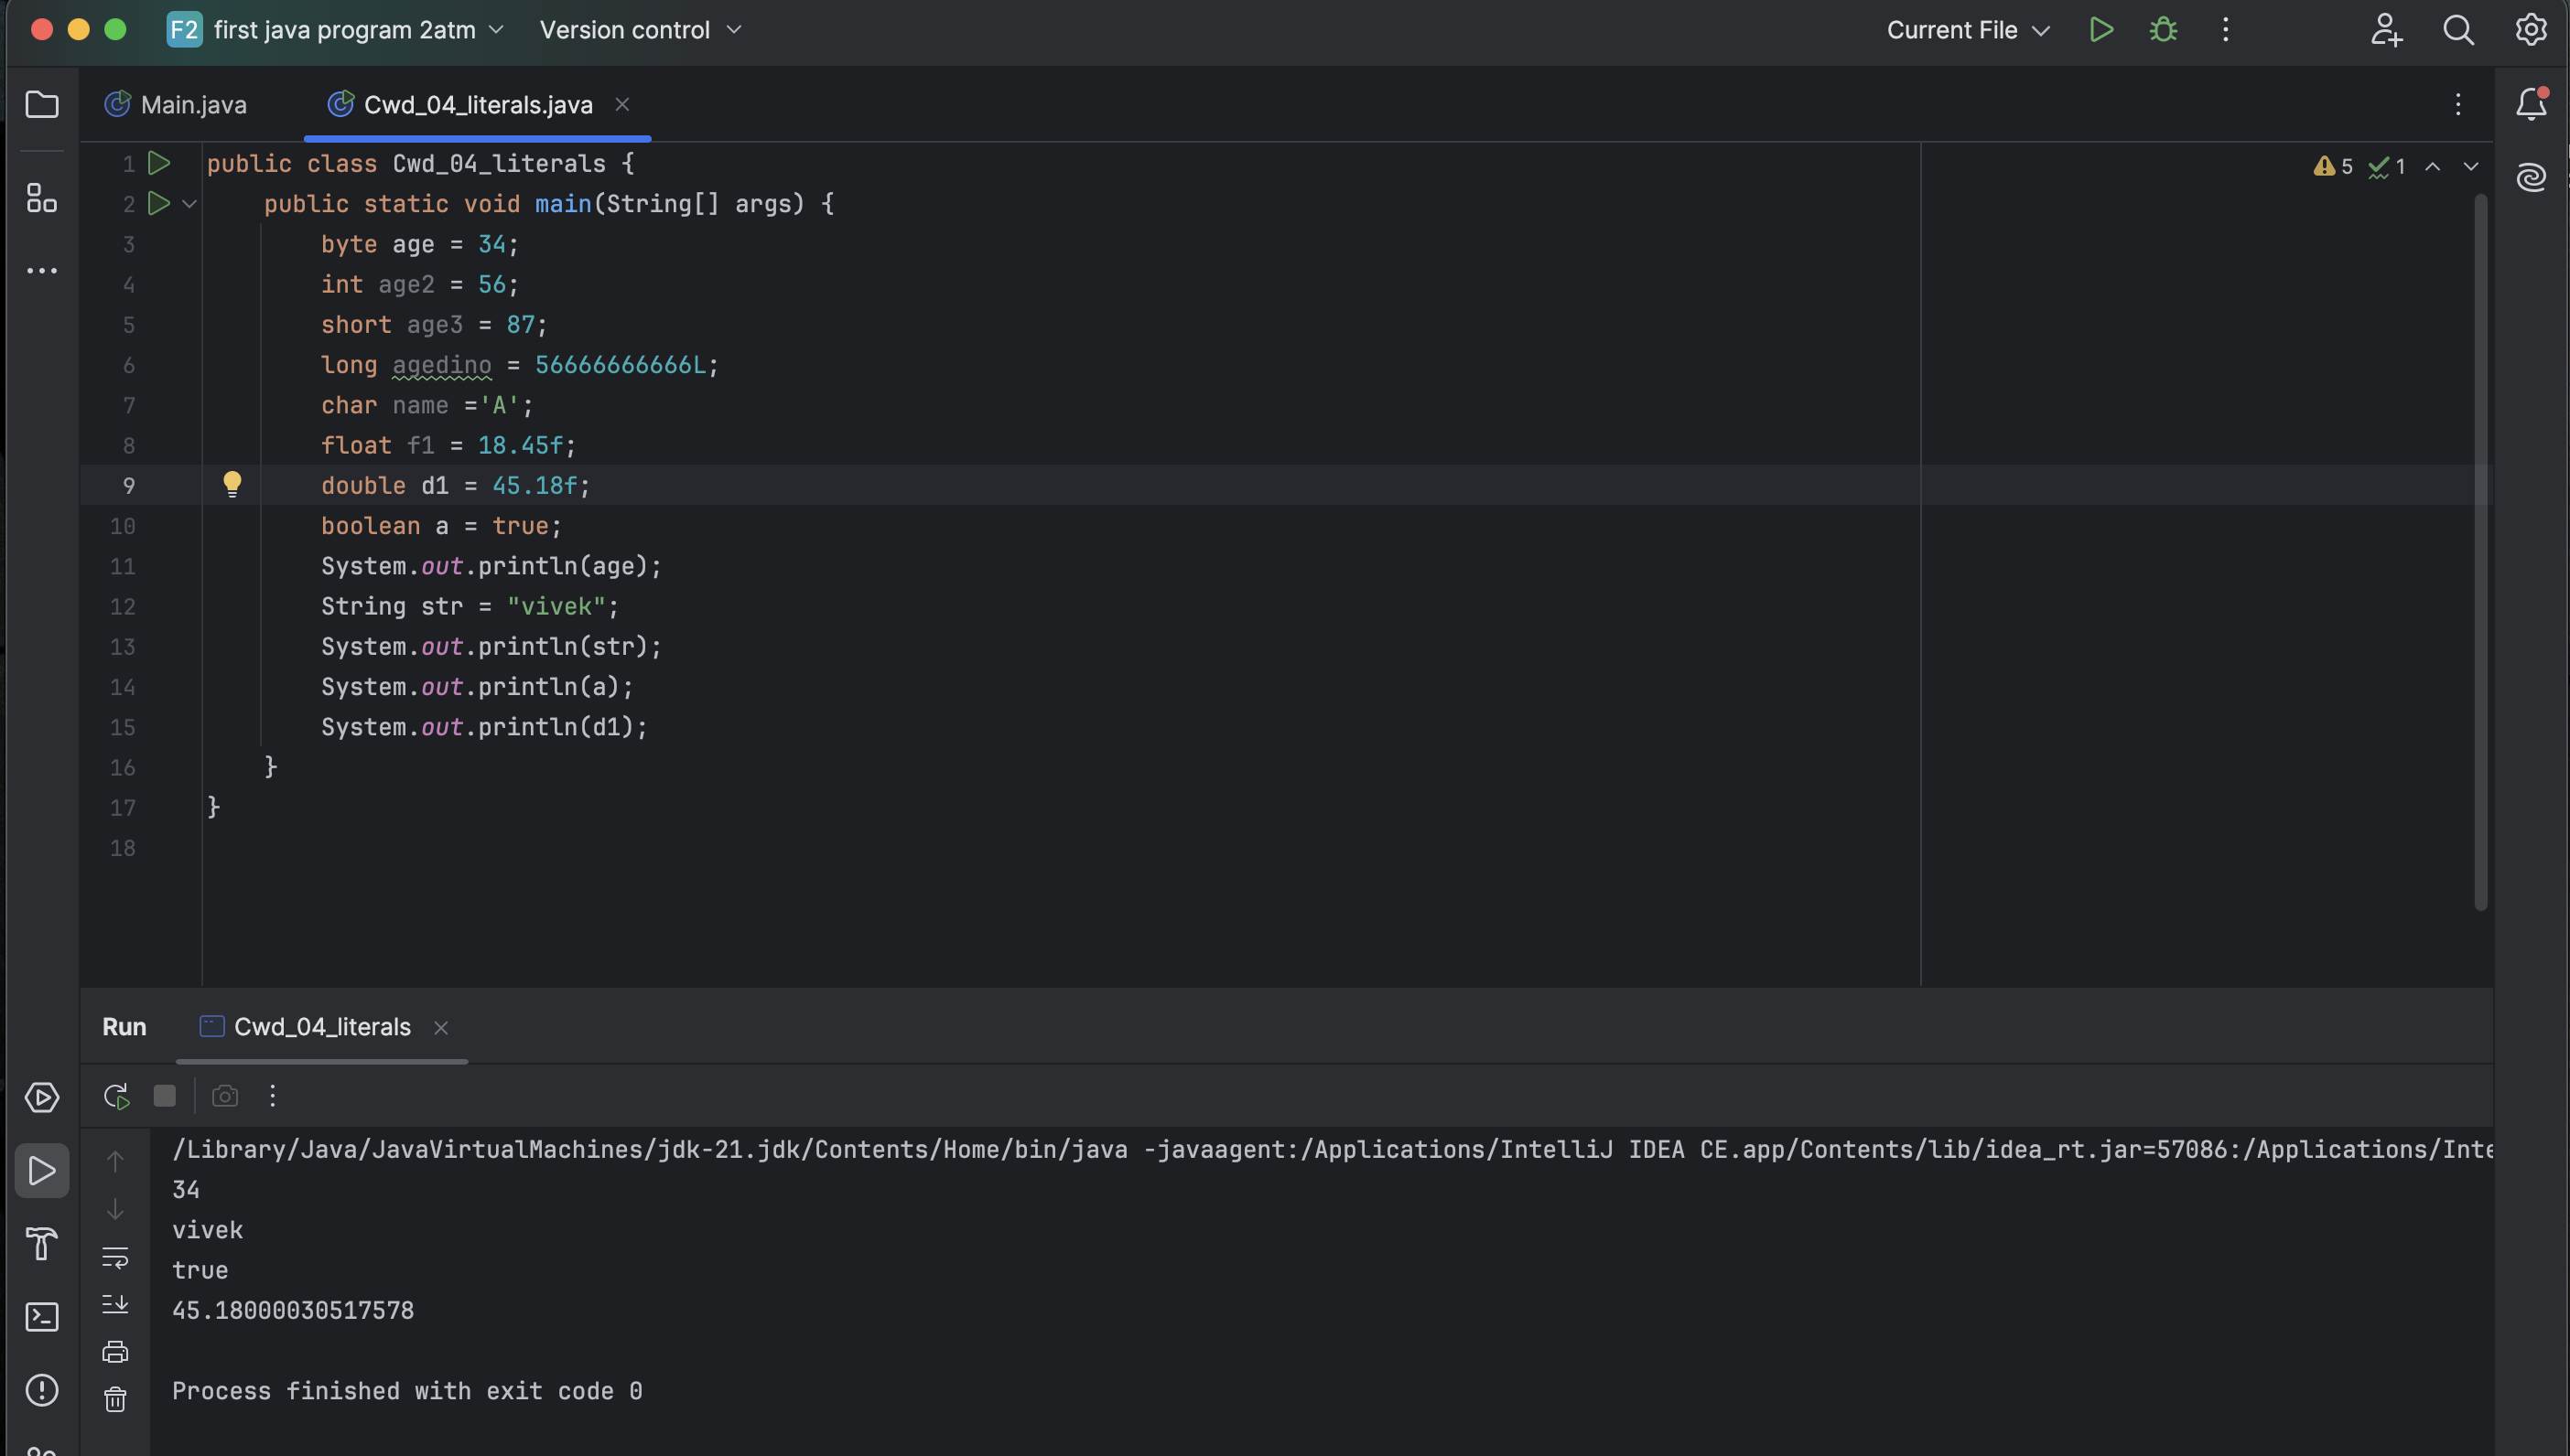Start a Code With Me session
Viewport: 2570px width, 1456px height.
tap(2387, 30)
